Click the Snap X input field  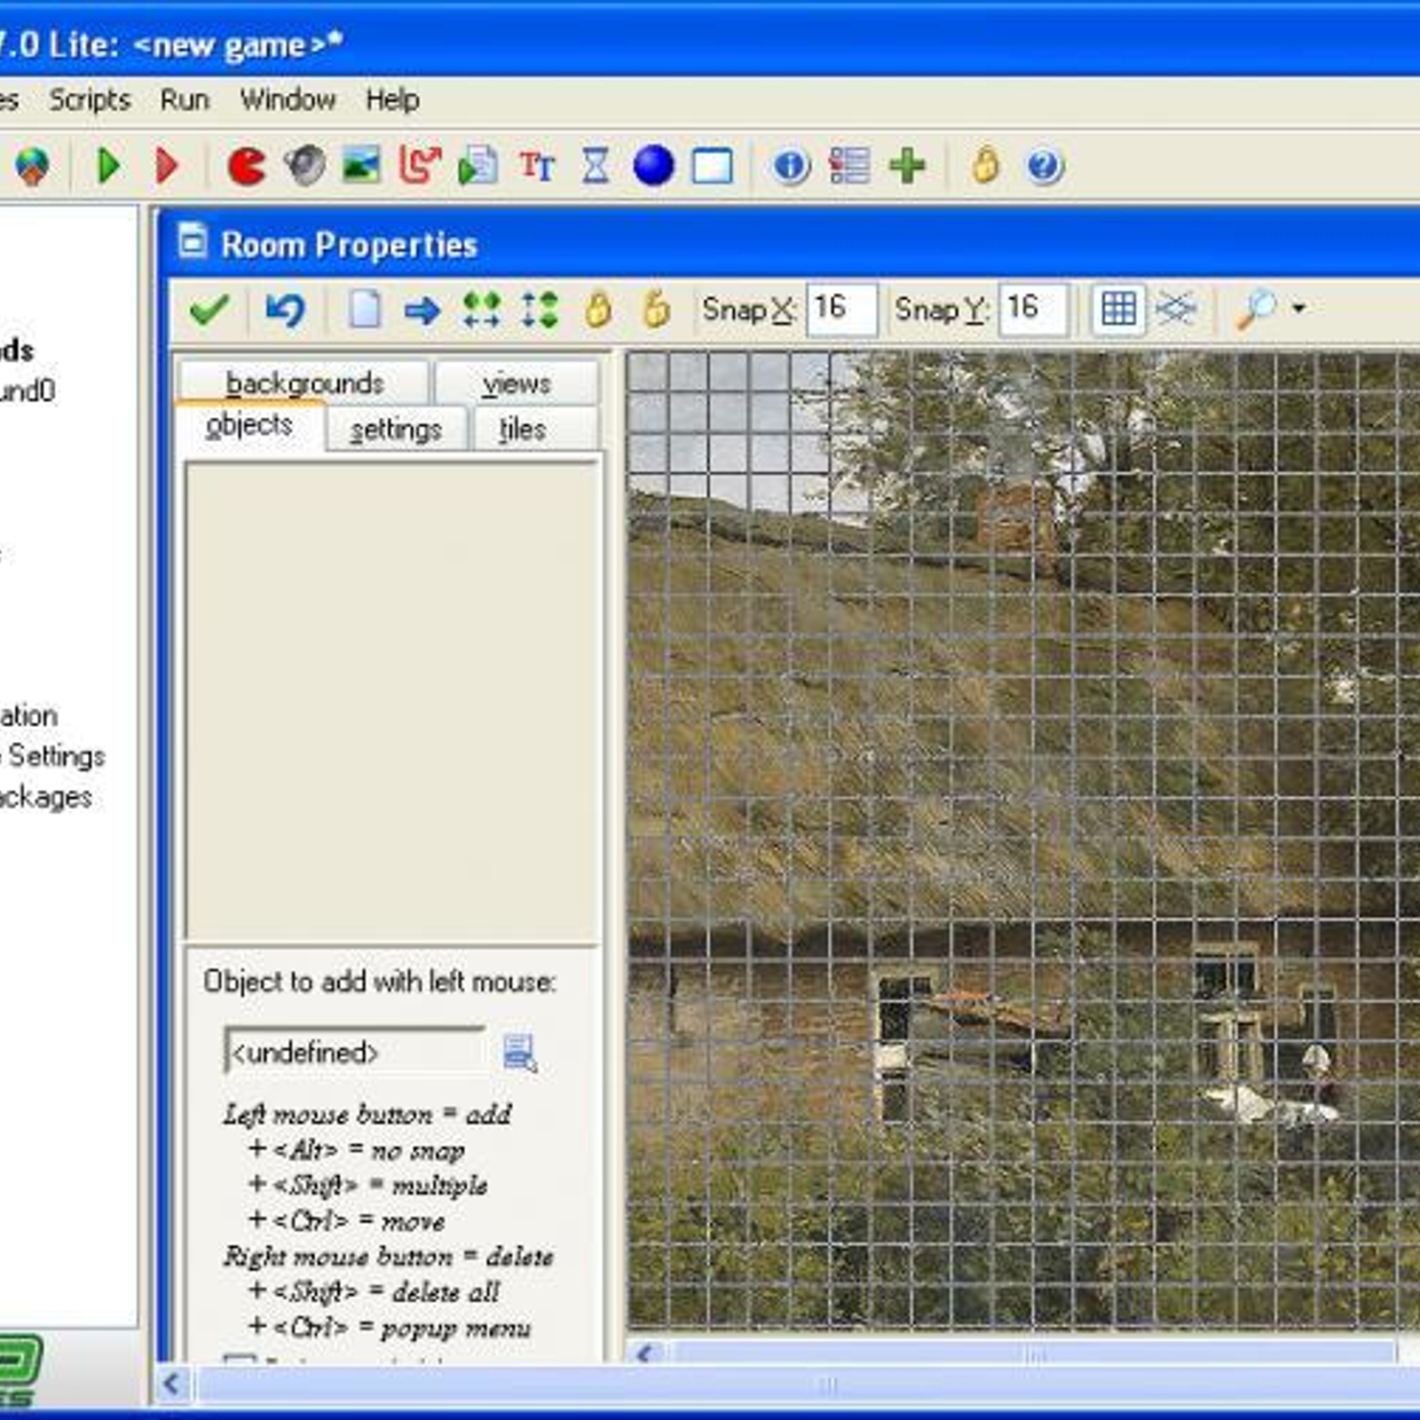841,309
